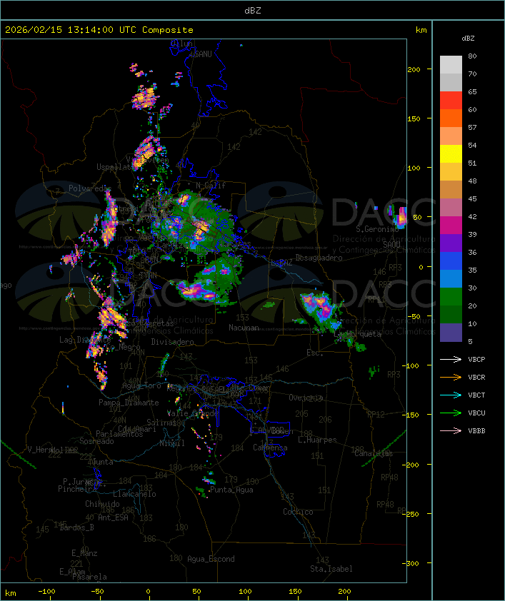Click the Desaguadero map label
The height and width of the screenshot is (601, 505).
[x=319, y=258]
